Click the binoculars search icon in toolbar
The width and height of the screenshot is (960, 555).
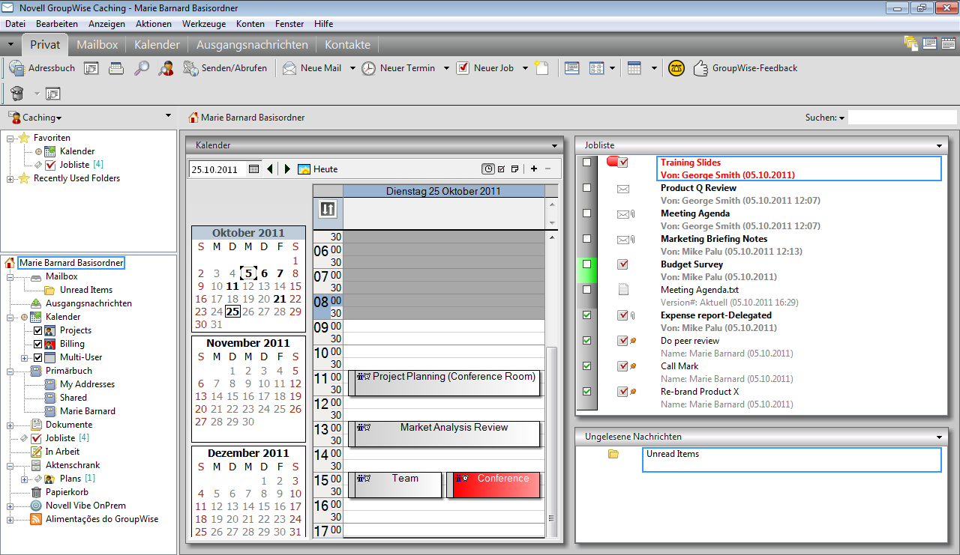coord(142,68)
